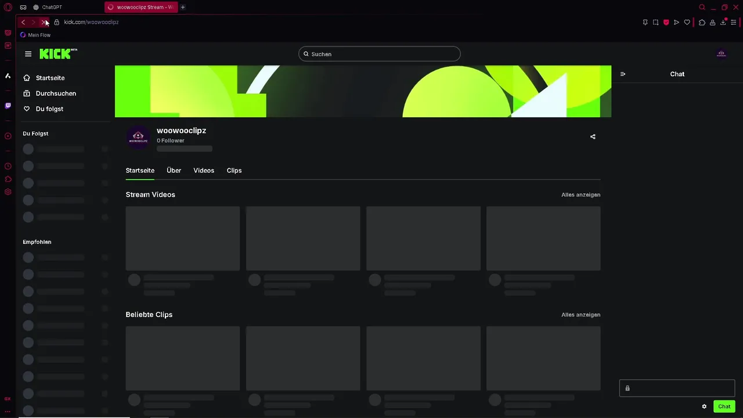Open chat settings gear icon
743x418 pixels.
704,406
